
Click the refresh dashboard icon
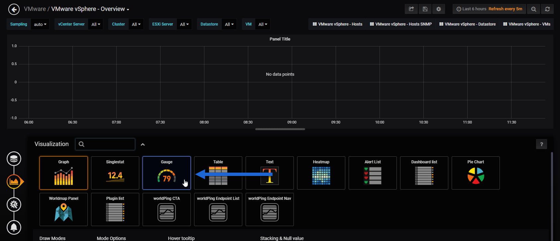coord(547,9)
